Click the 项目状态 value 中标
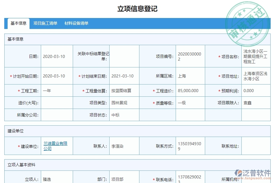This screenshot has height=183, width=274. [x=116, y=115]
